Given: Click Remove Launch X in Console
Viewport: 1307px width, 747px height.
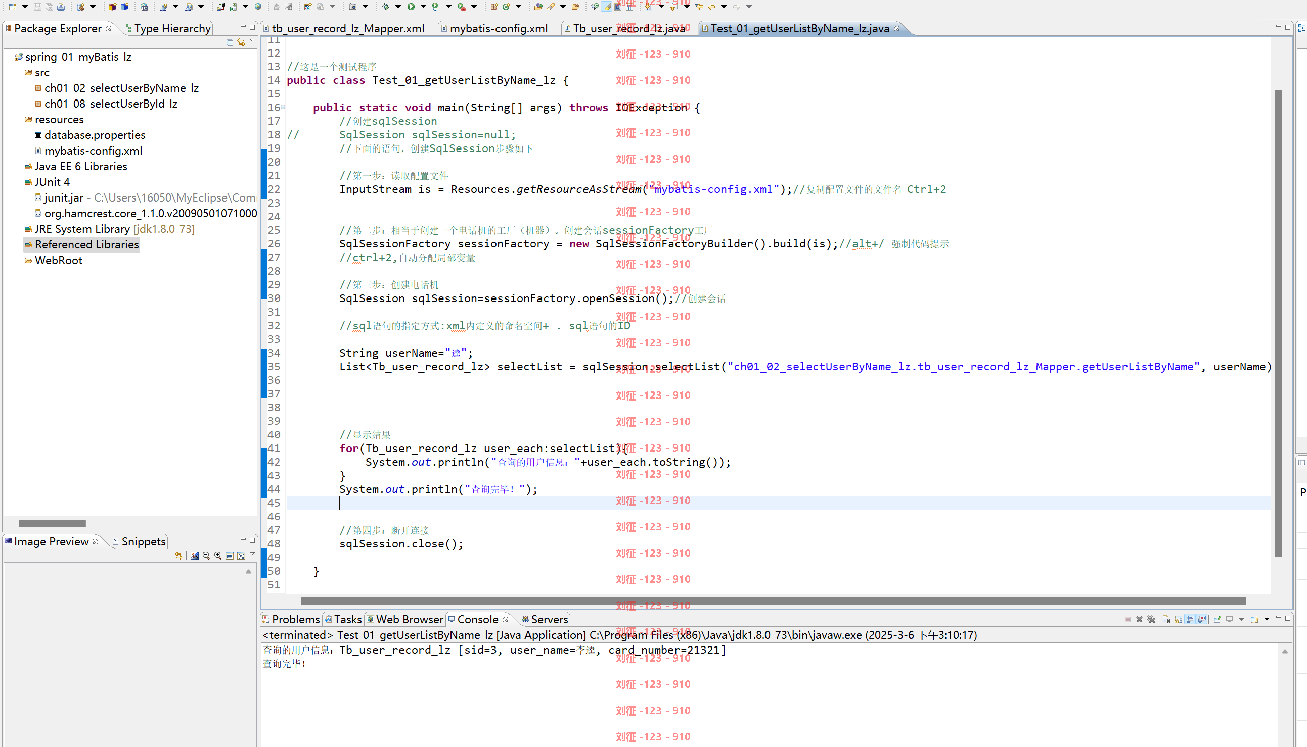Looking at the screenshot, I should [1139, 619].
